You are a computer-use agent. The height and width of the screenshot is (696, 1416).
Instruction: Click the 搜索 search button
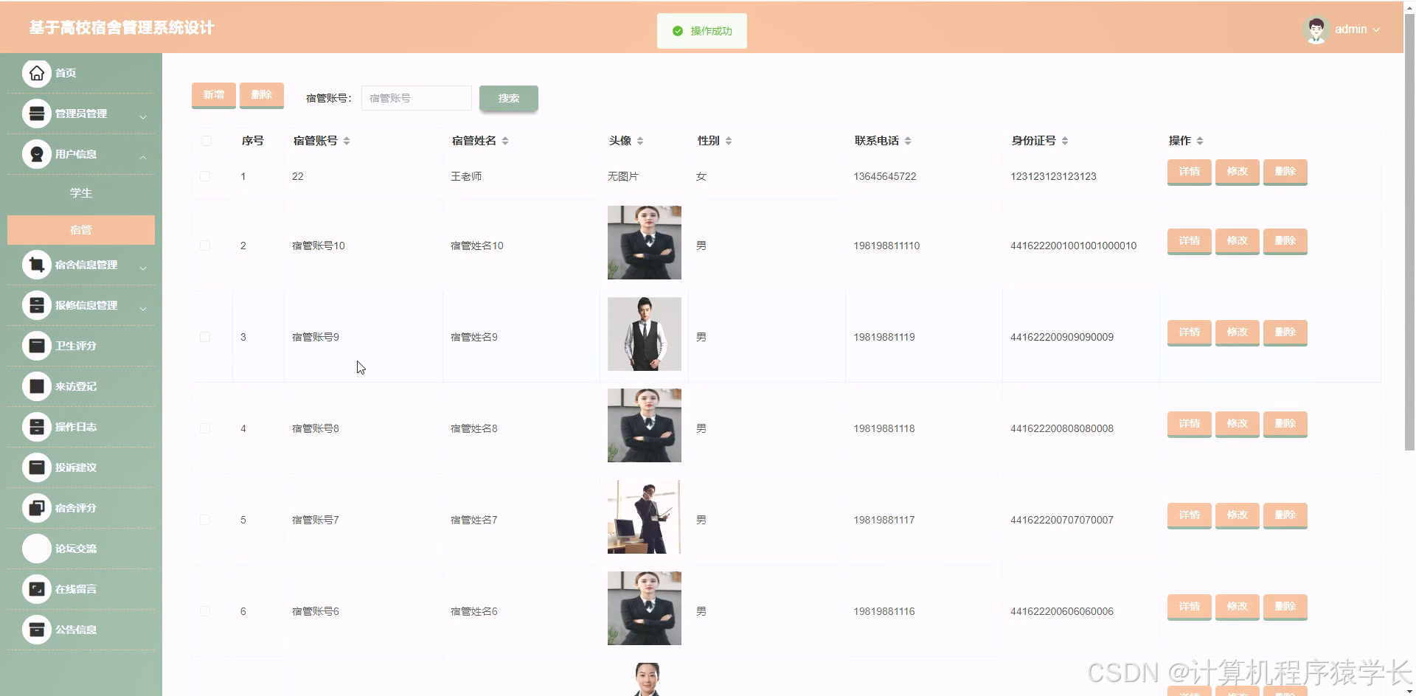click(x=508, y=98)
